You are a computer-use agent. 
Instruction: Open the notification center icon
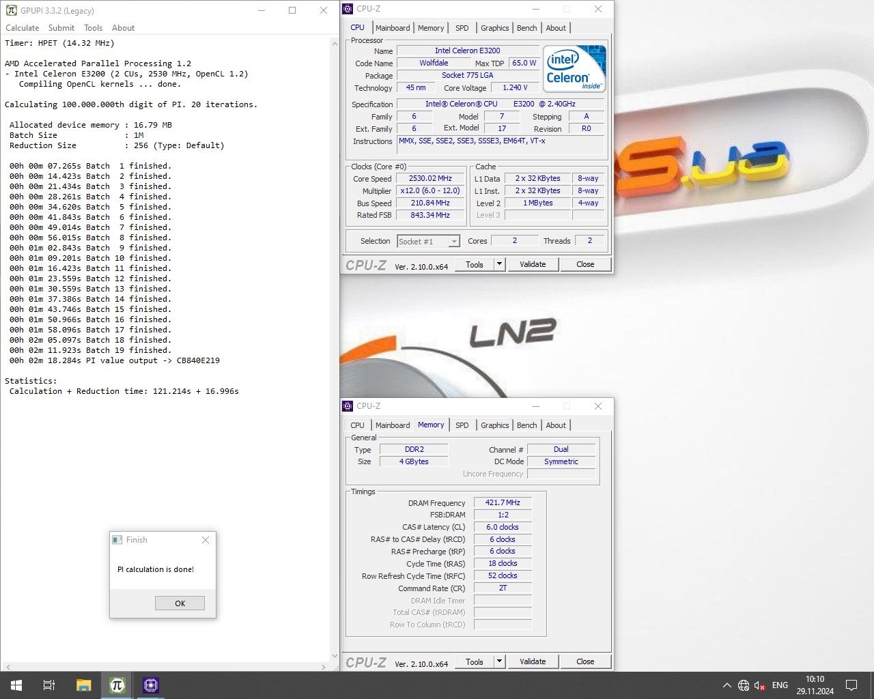pos(851,685)
